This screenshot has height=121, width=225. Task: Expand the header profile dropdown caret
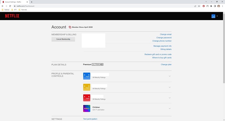(x=217, y=16)
